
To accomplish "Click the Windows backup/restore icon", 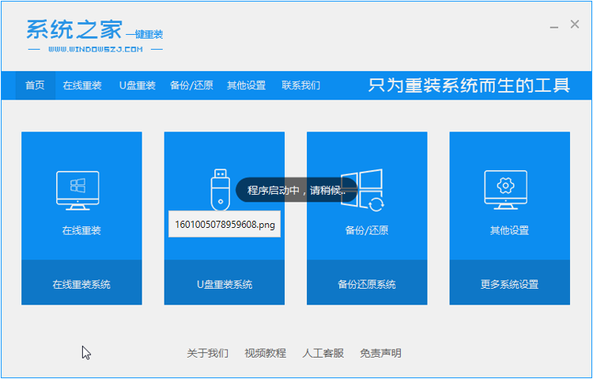I will click(362, 189).
